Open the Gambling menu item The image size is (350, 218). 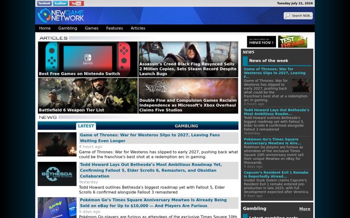[x=68, y=28]
